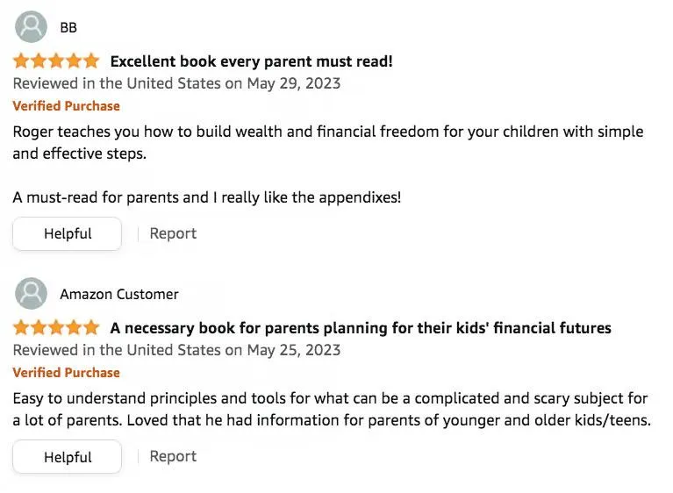The image size is (673, 493).
Task: Click Verified Purchase on Amazon Customer's review
Action: click(x=67, y=373)
